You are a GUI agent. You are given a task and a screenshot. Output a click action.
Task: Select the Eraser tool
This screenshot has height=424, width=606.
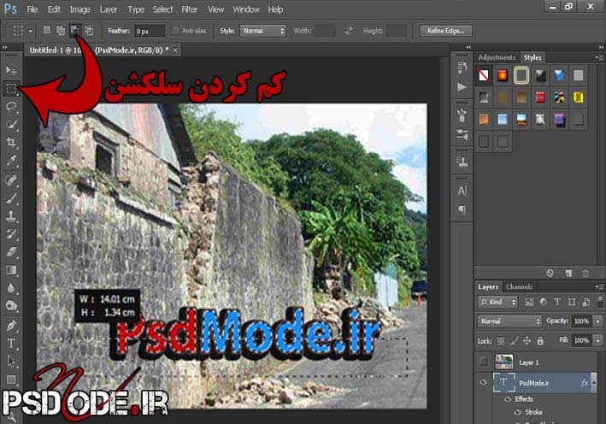tap(11, 252)
